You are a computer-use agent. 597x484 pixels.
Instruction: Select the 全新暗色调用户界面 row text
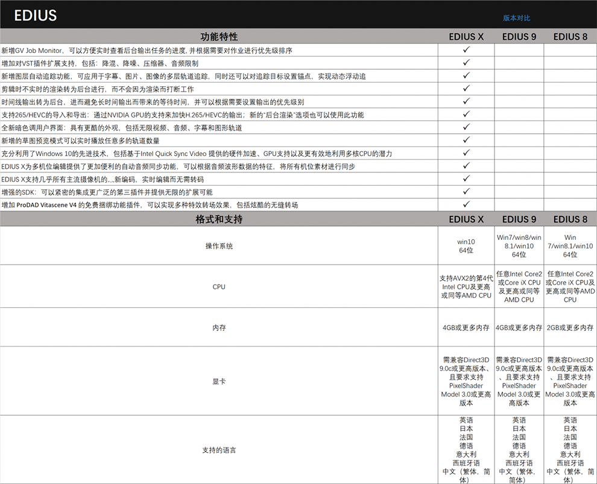[122, 128]
